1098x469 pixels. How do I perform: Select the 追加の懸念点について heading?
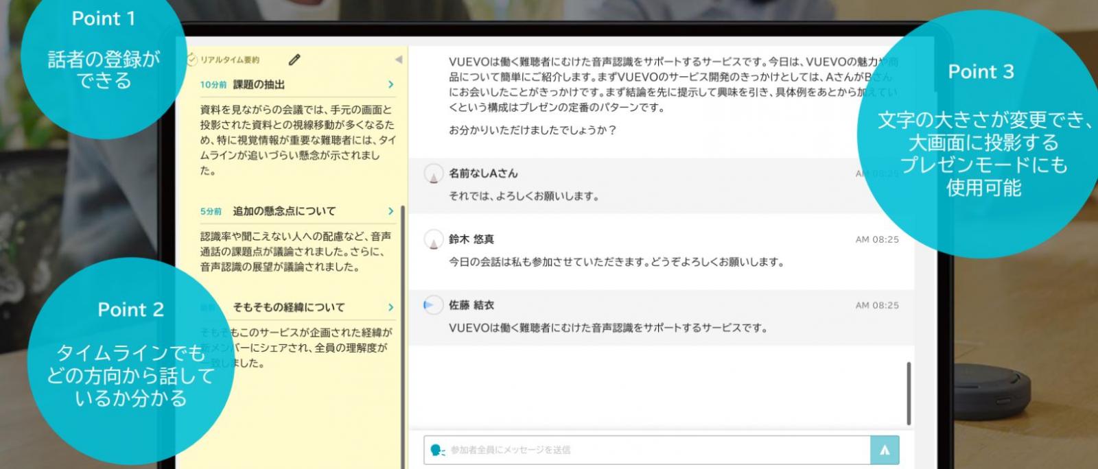pyautogui.click(x=284, y=211)
